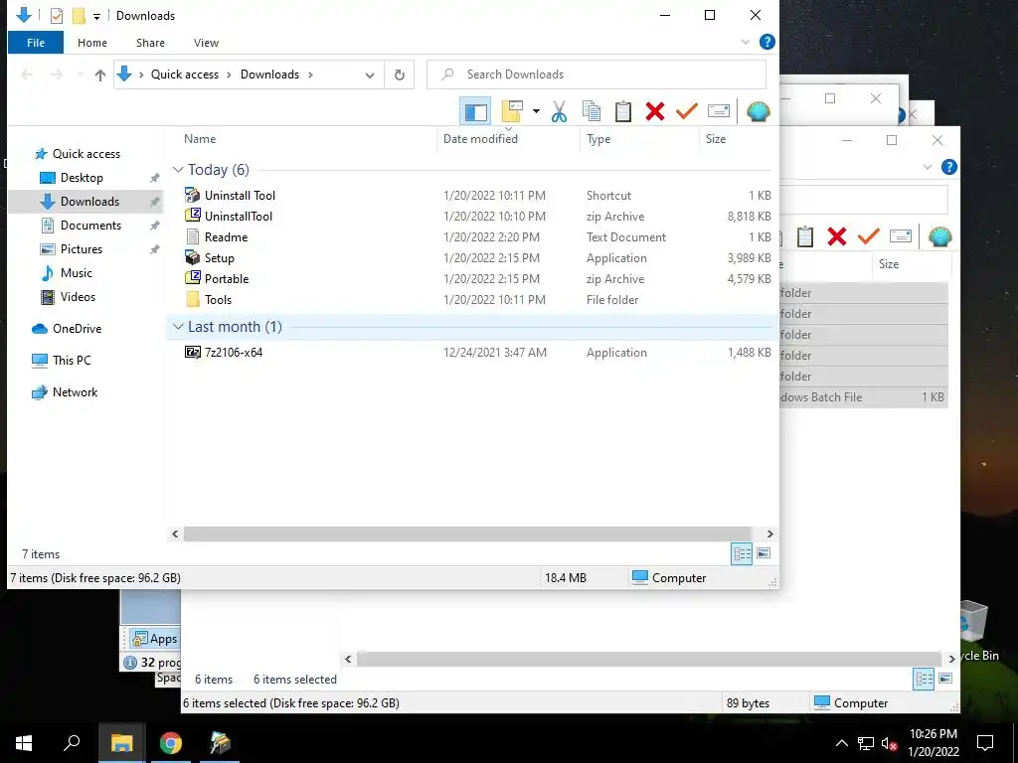Click the Email icon in the background window
The image size is (1018, 763).
click(x=901, y=236)
